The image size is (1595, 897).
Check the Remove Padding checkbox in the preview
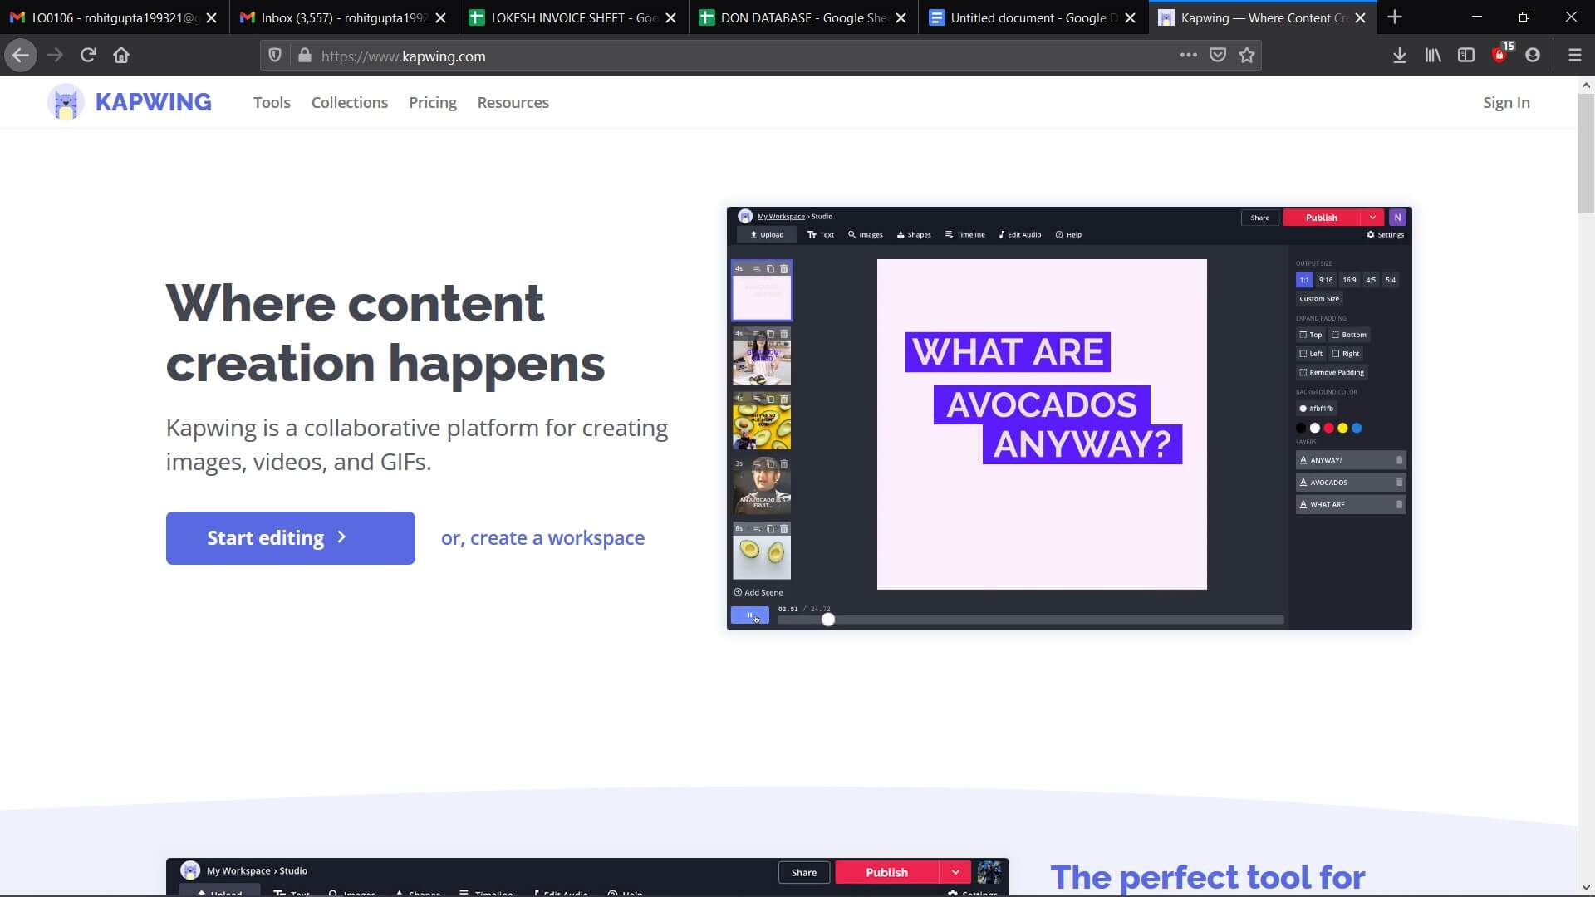[x=1303, y=372]
